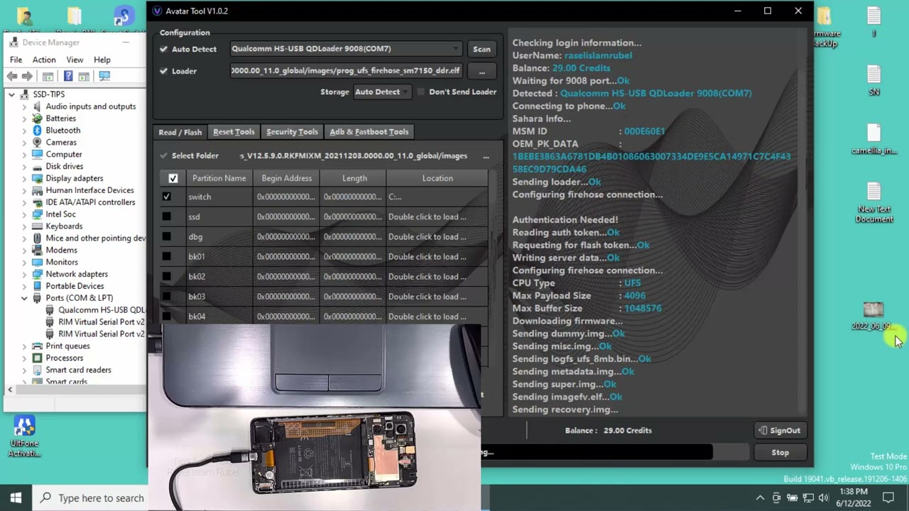
Task: Open the Help menu in Device Manager
Action: 102,60
